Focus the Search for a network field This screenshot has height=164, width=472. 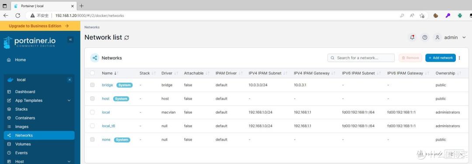pyautogui.click(x=361, y=58)
